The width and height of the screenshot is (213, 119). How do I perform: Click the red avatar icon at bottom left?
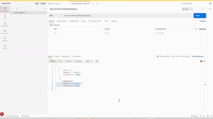pos(2,114)
